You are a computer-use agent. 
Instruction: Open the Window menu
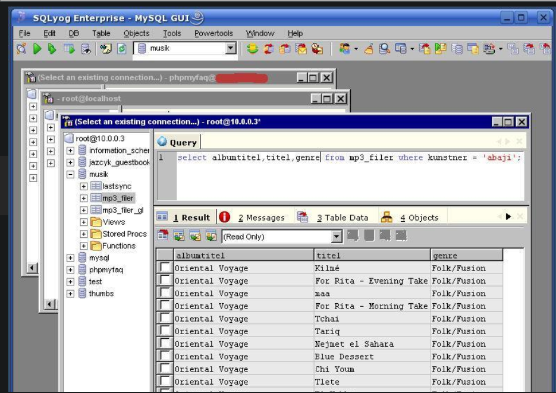260,33
